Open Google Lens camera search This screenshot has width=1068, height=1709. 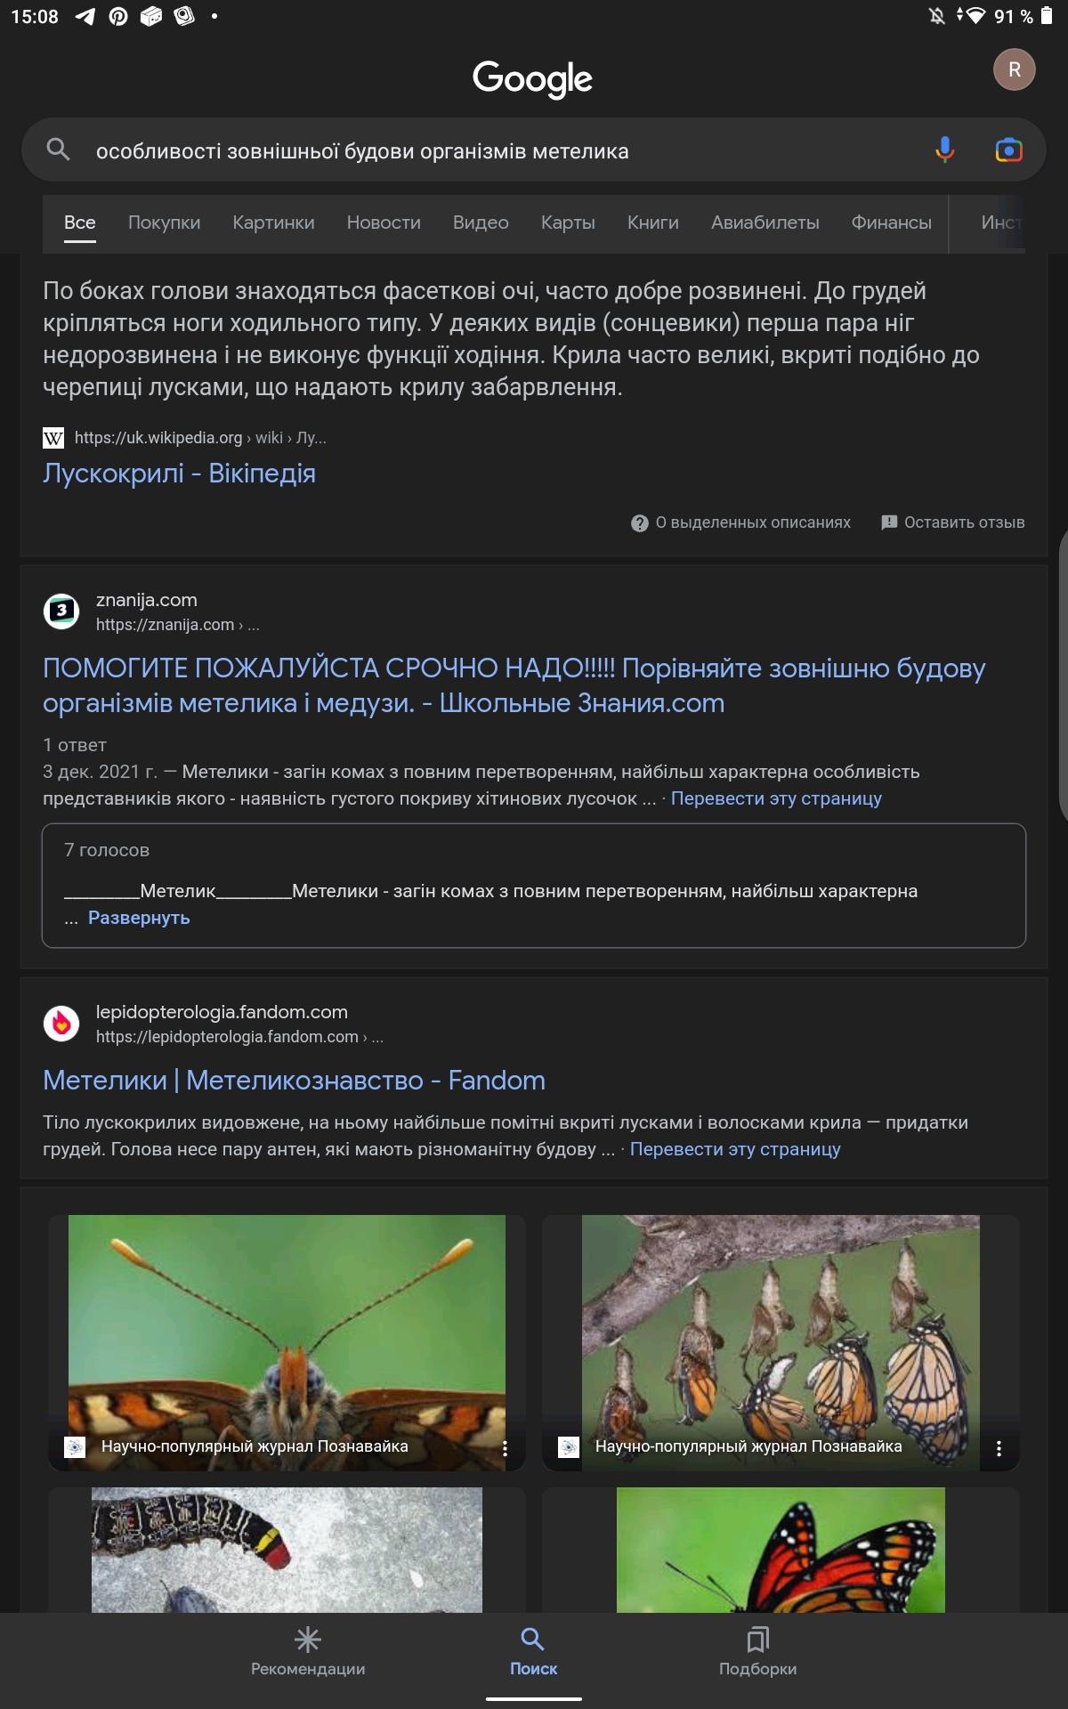tap(1008, 150)
